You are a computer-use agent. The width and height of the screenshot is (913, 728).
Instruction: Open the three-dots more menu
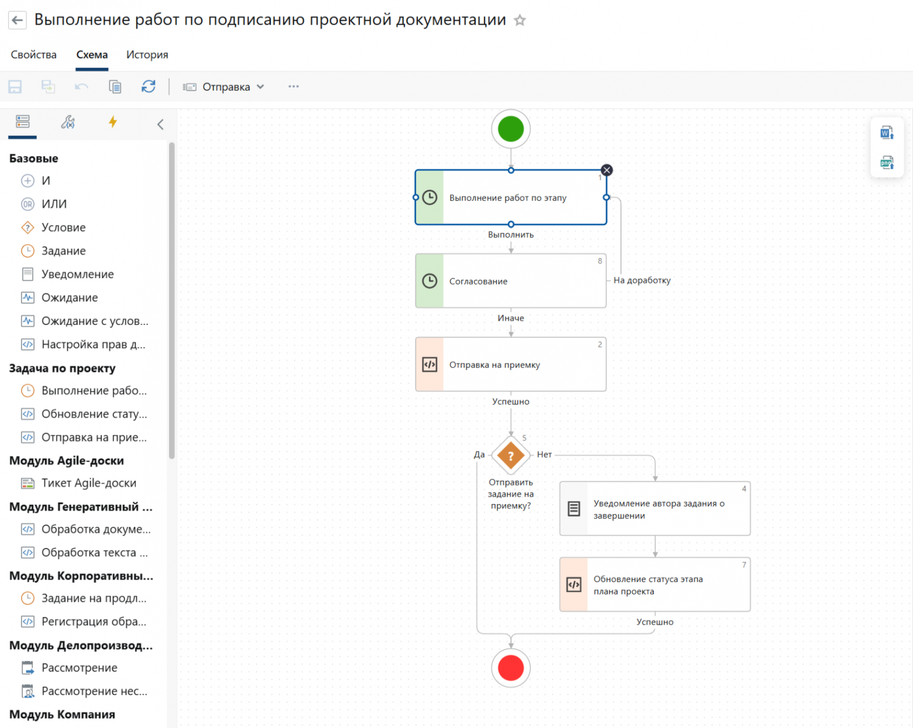click(294, 87)
